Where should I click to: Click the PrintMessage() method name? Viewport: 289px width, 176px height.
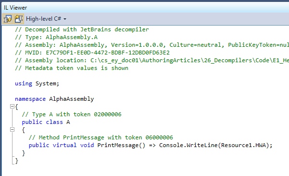121,145
